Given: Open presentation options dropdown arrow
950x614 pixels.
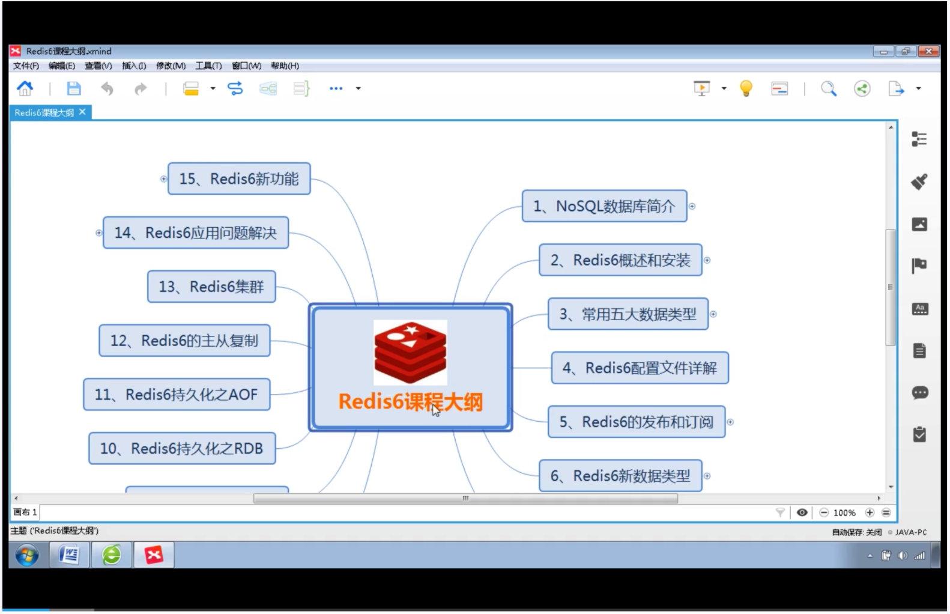Looking at the screenshot, I should click(x=724, y=88).
